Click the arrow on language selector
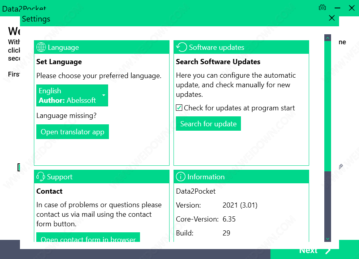Viewport: 359px width, 259px height. pos(103,96)
